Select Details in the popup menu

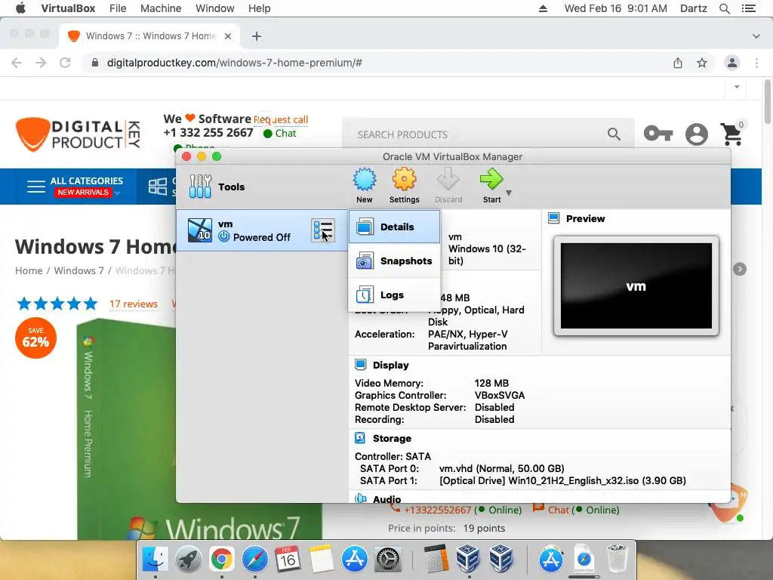point(394,227)
